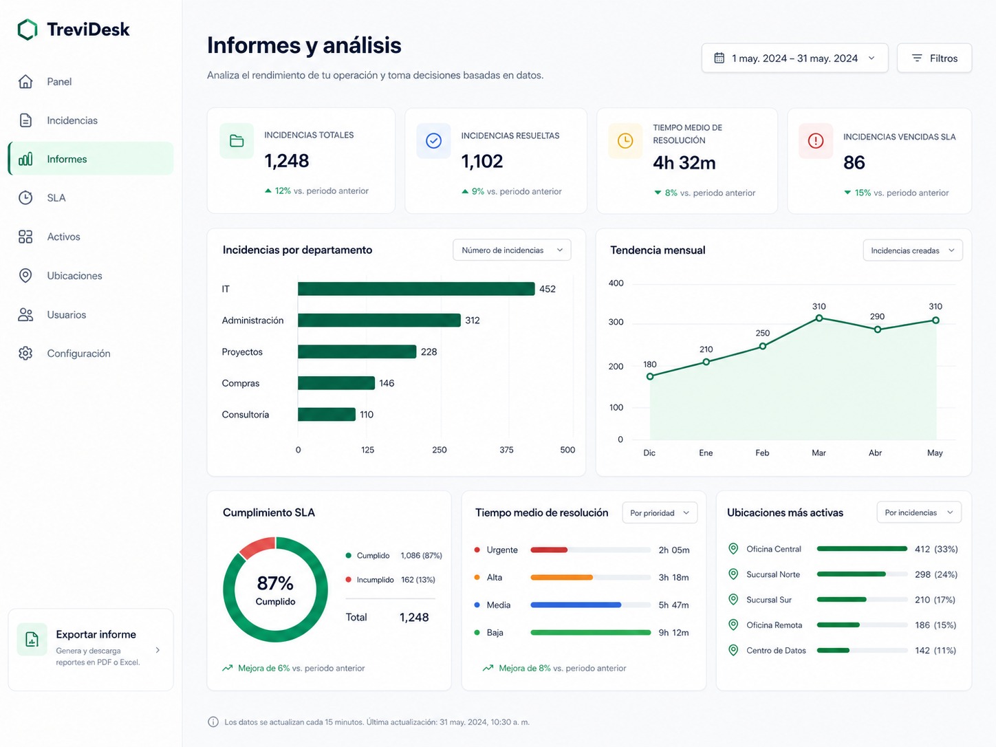Open the date range dropdown 1 may. 2024
Image resolution: width=996 pixels, height=747 pixels.
click(x=794, y=58)
